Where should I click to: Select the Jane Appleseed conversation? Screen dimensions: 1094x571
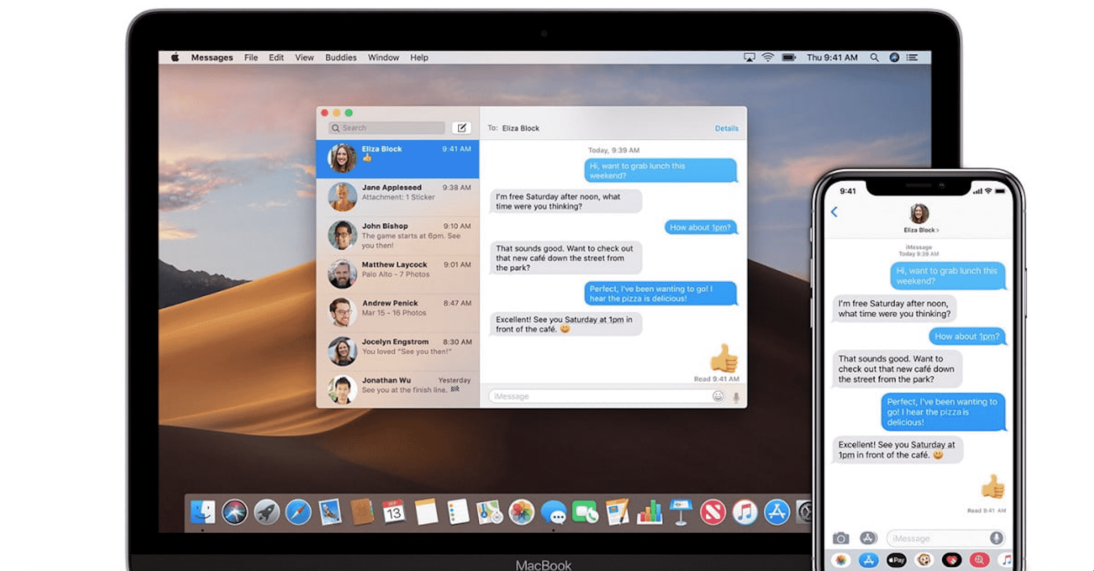[x=398, y=197]
